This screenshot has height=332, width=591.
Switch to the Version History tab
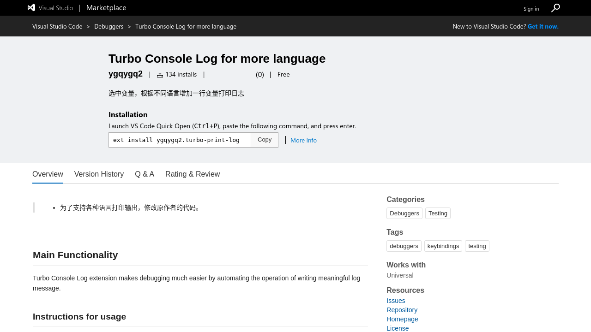coord(99,174)
